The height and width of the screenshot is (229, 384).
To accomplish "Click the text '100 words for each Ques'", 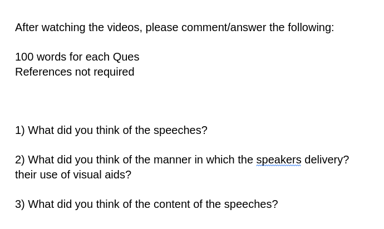I will (x=77, y=57).
